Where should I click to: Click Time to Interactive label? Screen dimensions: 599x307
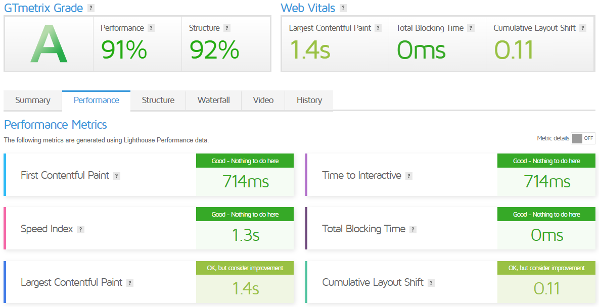click(362, 175)
